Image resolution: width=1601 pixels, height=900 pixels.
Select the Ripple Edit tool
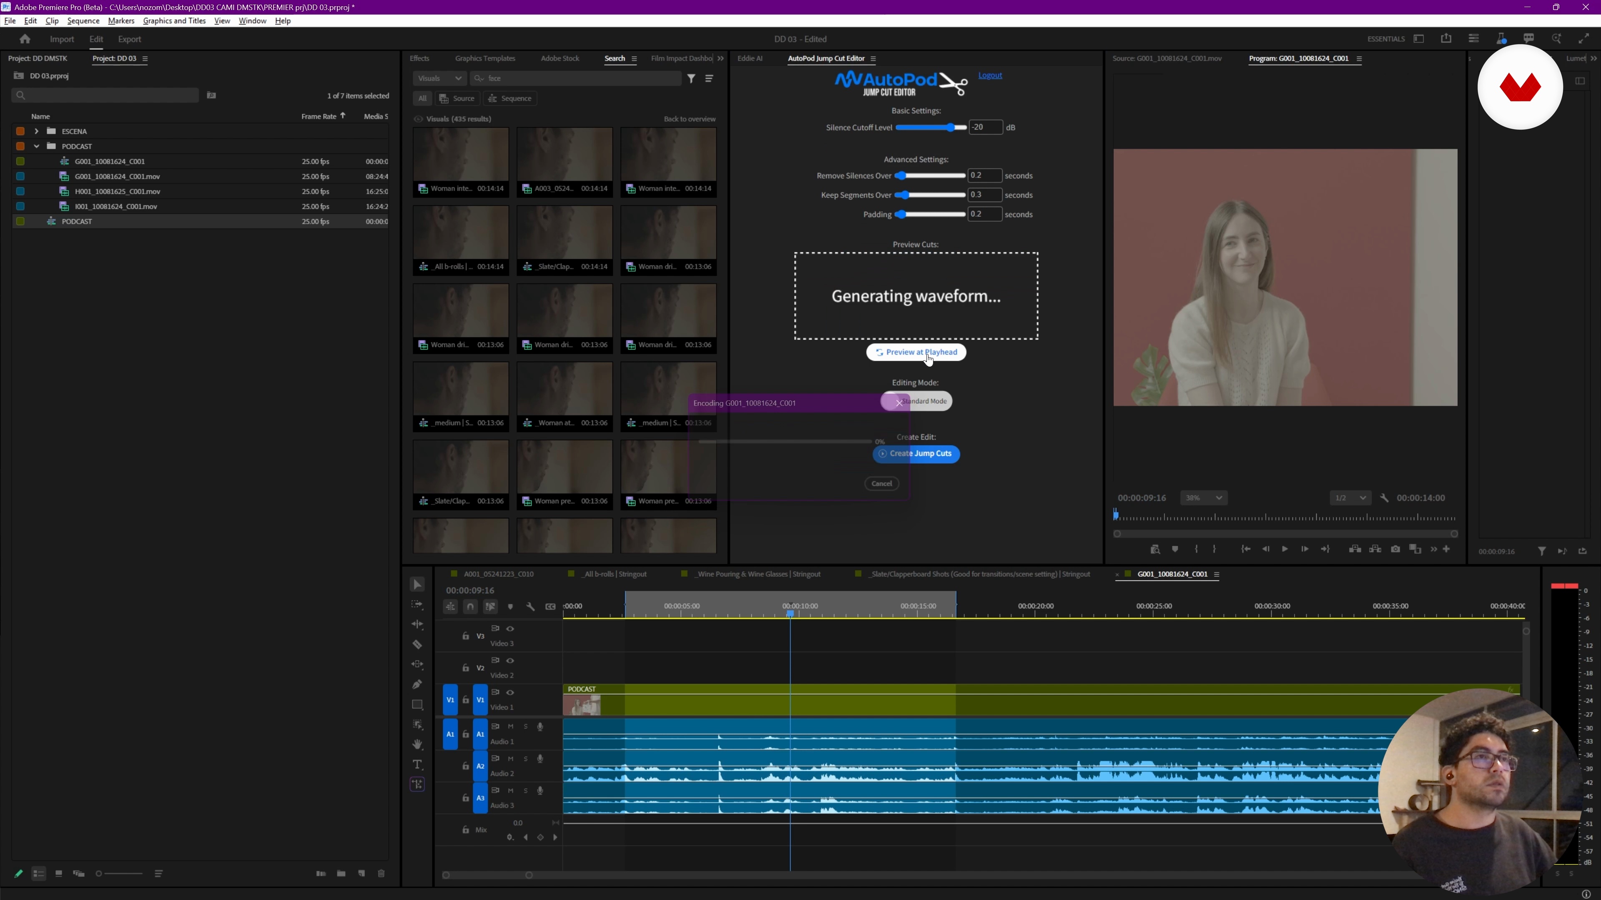pyautogui.click(x=417, y=625)
